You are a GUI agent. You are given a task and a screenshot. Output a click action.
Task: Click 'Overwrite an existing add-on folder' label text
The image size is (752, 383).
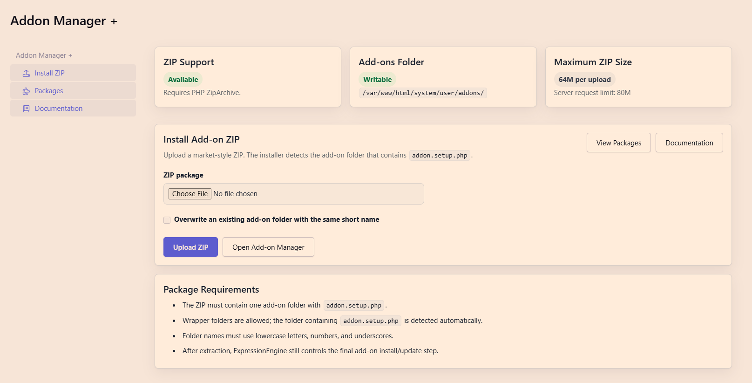tap(277, 219)
